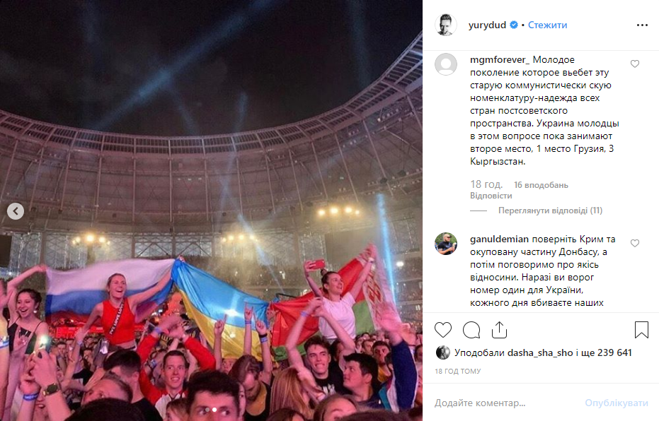Open dasha_sha_sho liker avatar
This screenshot has width=659, height=421.
pyautogui.click(x=442, y=352)
